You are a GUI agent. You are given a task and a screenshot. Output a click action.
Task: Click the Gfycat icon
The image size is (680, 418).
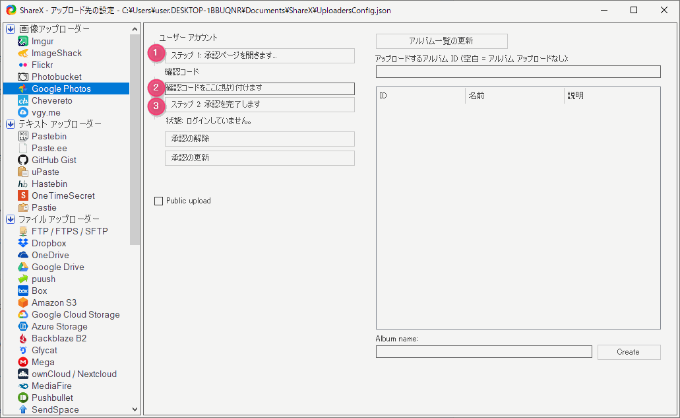[x=23, y=350]
